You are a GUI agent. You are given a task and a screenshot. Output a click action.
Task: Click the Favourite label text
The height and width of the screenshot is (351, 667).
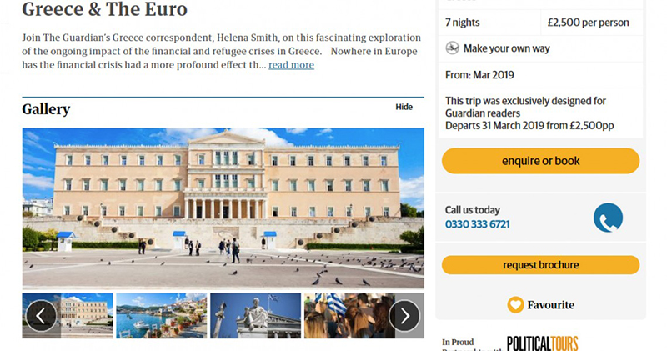coord(551,305)
